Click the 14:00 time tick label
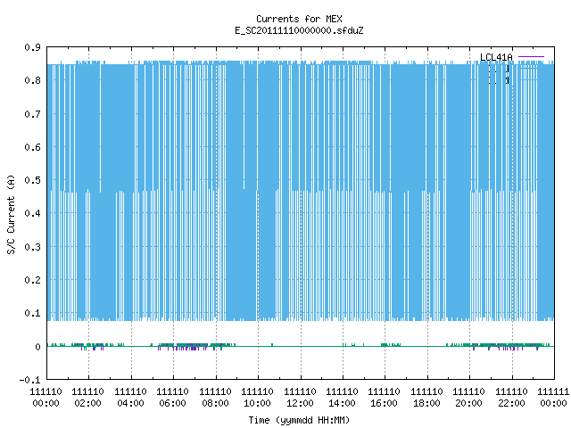This screenshot has height=428, width=571. pos(342,403)
